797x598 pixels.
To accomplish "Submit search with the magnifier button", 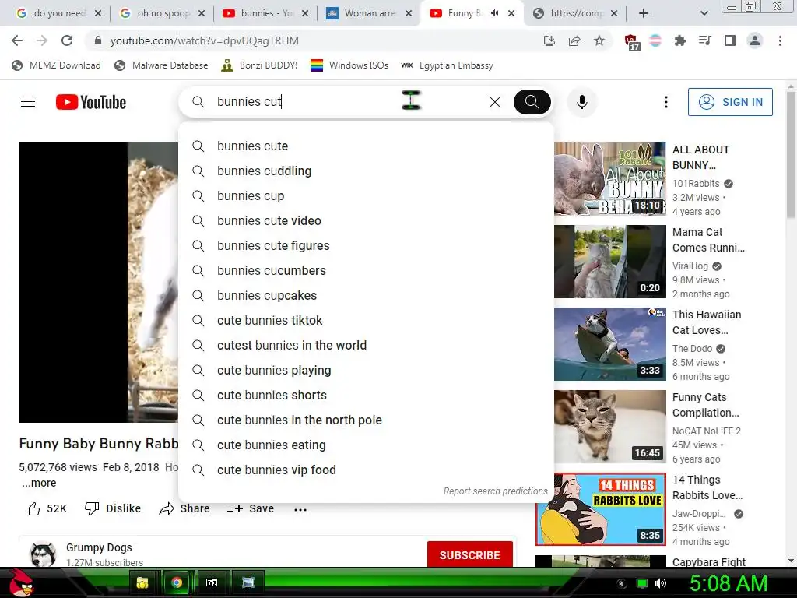I will [x=532, y=102].
